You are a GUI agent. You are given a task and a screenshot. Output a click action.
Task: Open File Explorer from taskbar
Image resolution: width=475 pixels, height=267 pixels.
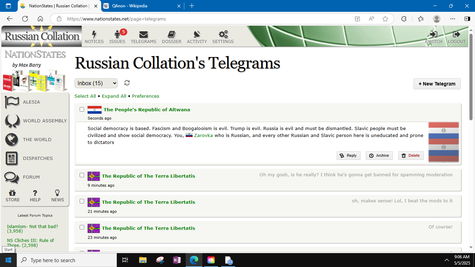pyautogui.click(x=143, y=260)
